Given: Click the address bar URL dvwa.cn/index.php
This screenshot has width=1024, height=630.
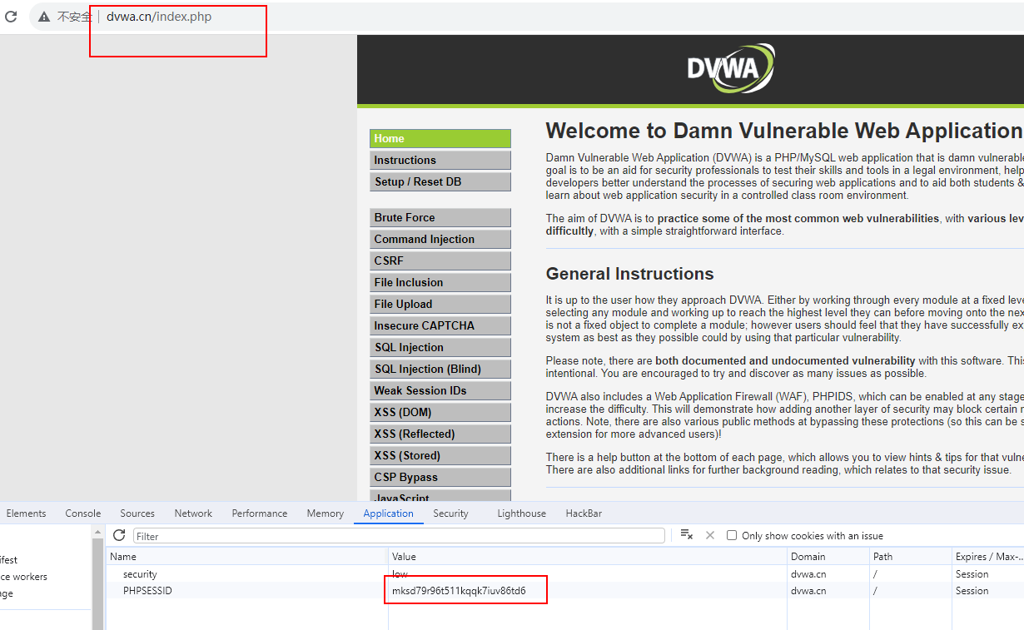Looking at the screenshot, I should pyautogui.click(x=159, y=17).
